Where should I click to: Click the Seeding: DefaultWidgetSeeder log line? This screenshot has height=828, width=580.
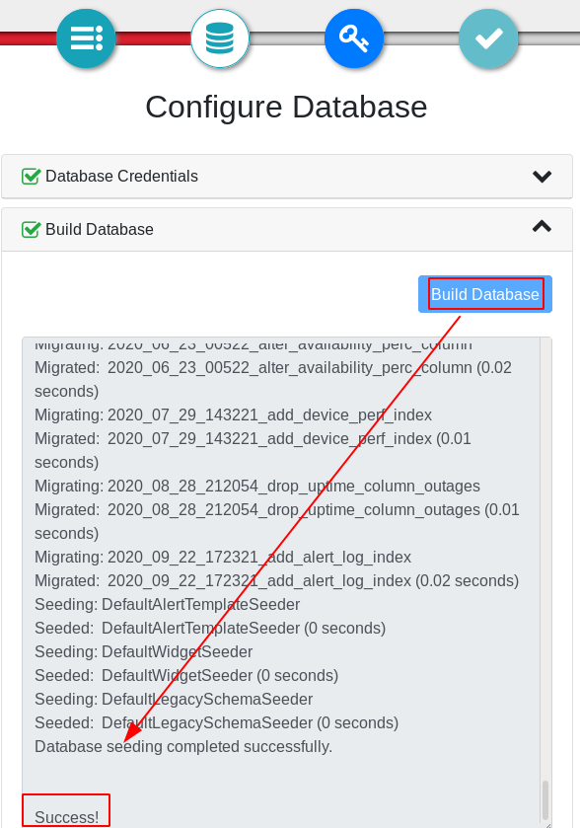pos(144,651)
